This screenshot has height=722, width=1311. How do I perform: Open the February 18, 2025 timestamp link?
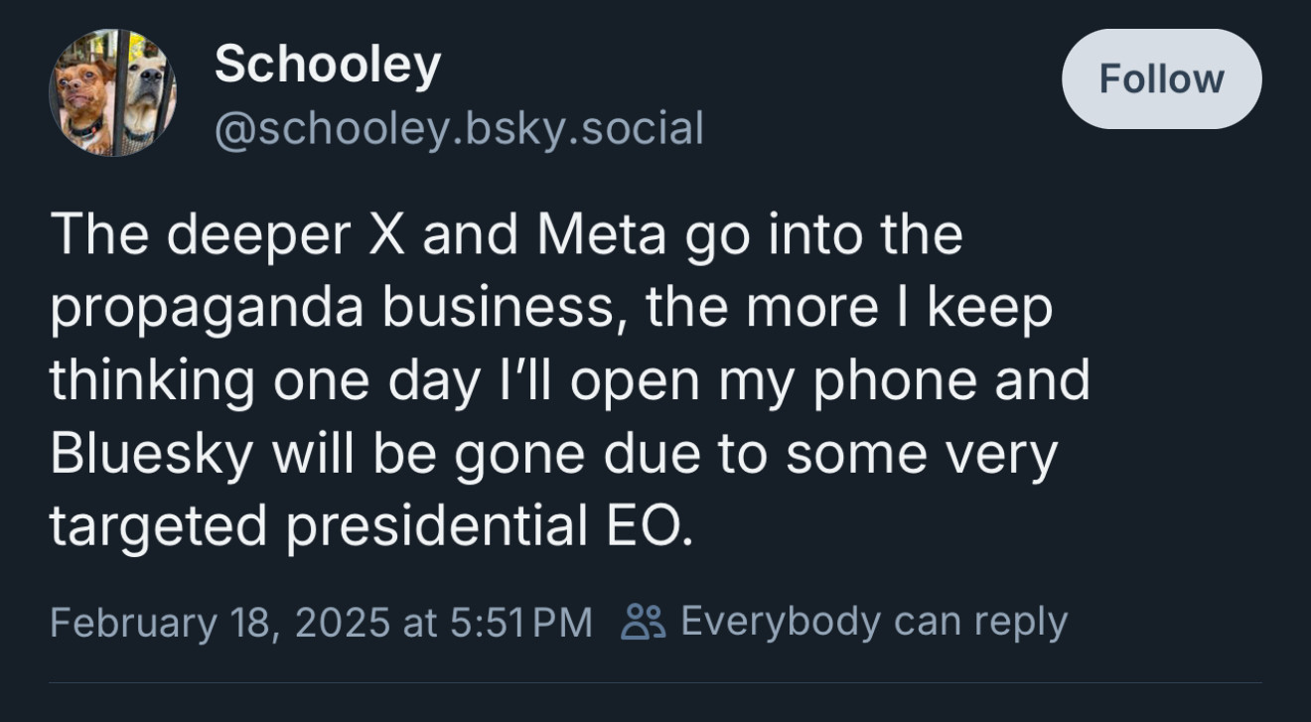pyautogui.click(x=321, y=623)
